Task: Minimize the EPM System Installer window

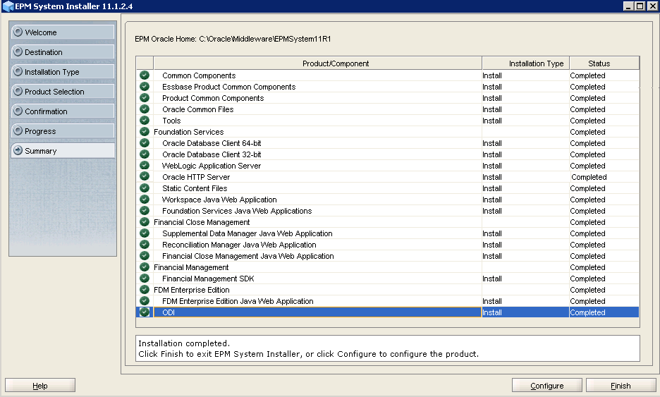Action: point(628,6)
